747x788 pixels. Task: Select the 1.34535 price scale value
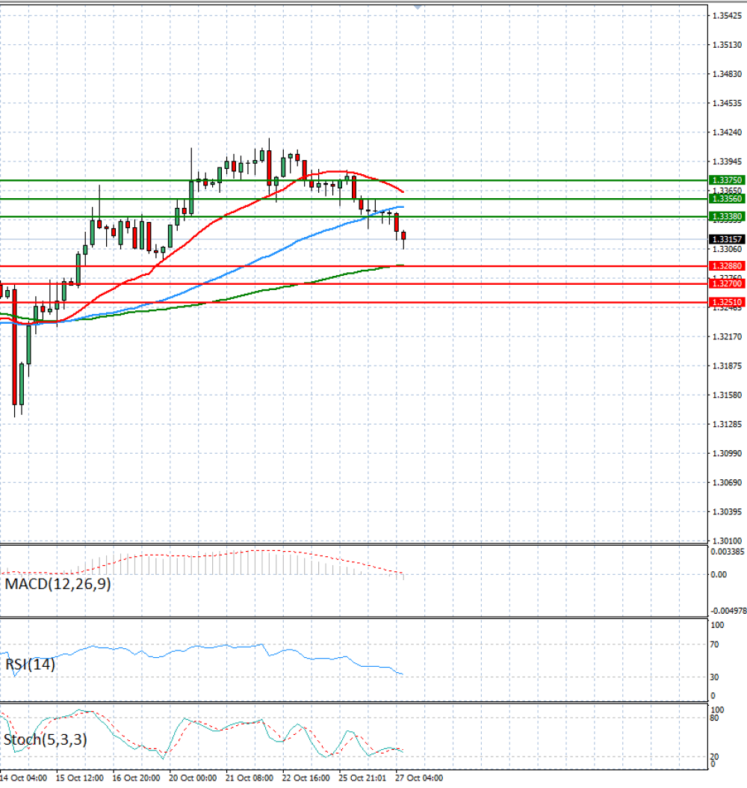click(727, 103)
